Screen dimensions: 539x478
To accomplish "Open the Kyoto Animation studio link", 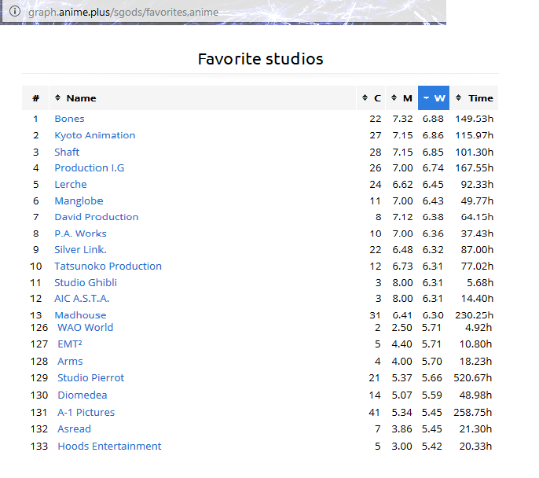I will pyautogui.click(x=94, y=135).
